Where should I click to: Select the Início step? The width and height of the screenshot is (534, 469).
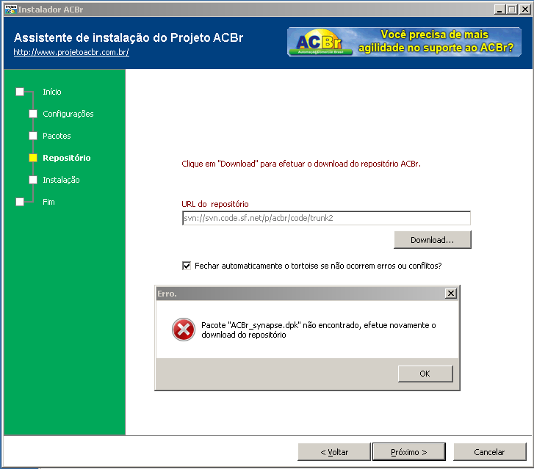[51, 92]
